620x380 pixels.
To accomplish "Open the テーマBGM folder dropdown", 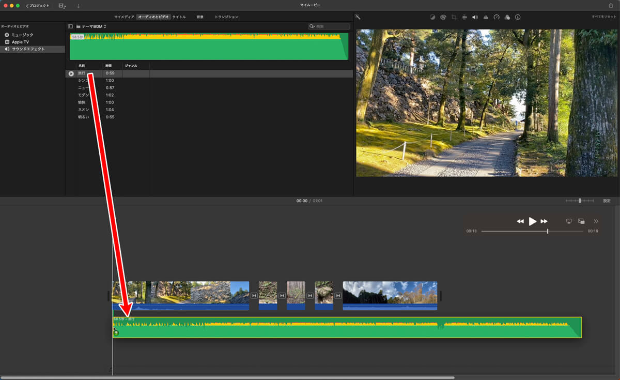I will tap(93, 26).
